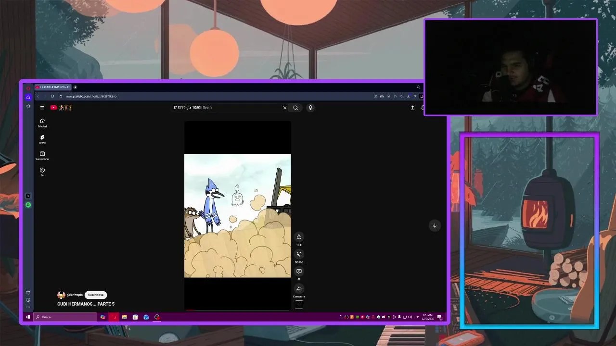The width and height of the screenshot is (616, 346).
Task: Open Suscripciones in the YouTube sidebar
Action: 42,156
